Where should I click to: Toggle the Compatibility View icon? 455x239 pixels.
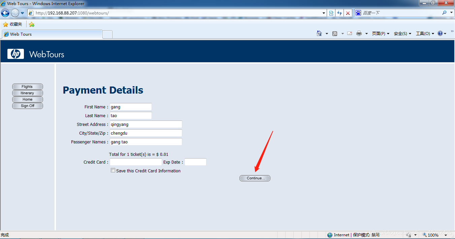(331, 13)
